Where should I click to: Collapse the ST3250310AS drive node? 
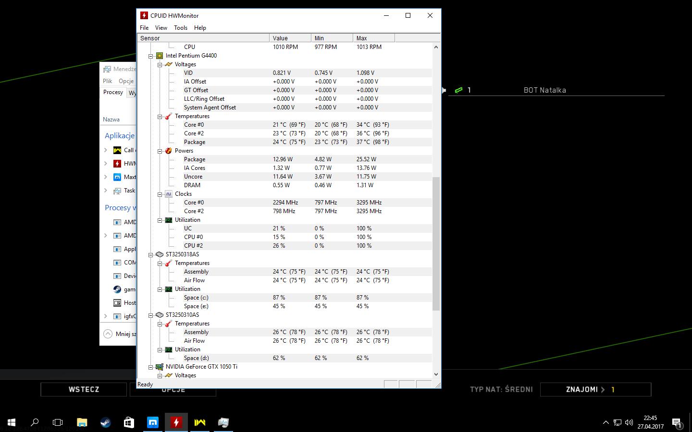tap(151, 315)
